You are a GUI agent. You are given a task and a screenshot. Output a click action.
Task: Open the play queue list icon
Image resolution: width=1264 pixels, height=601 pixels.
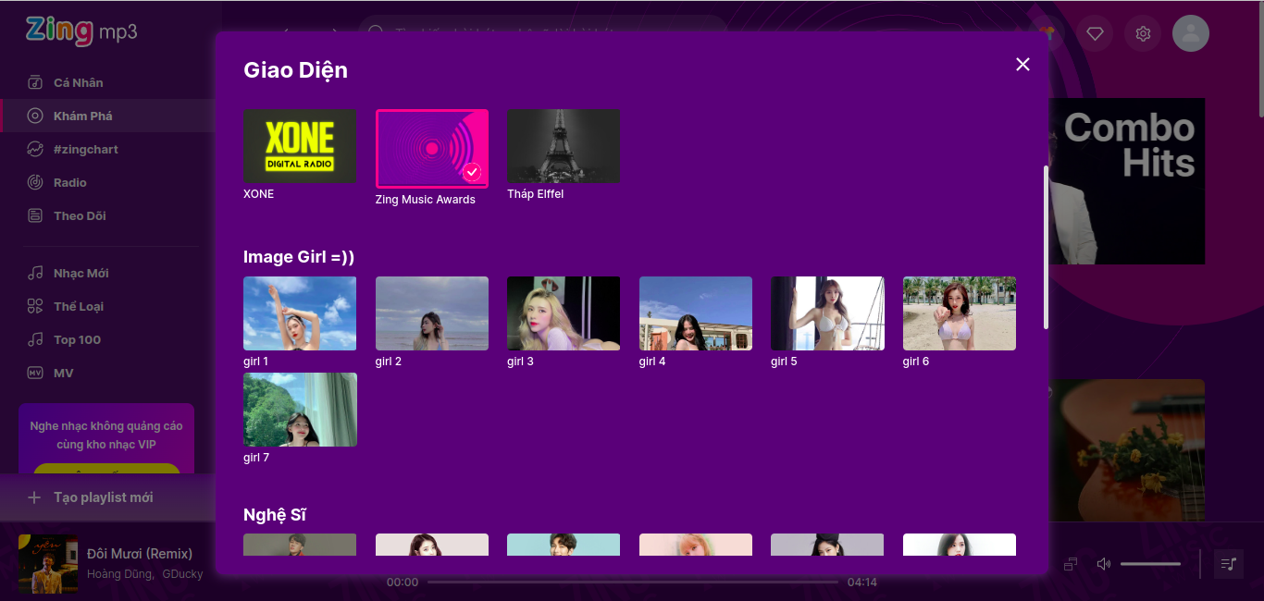point(1228,564)
